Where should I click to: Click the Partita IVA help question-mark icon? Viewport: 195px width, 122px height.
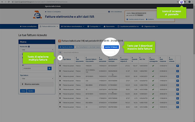(29, 47)
